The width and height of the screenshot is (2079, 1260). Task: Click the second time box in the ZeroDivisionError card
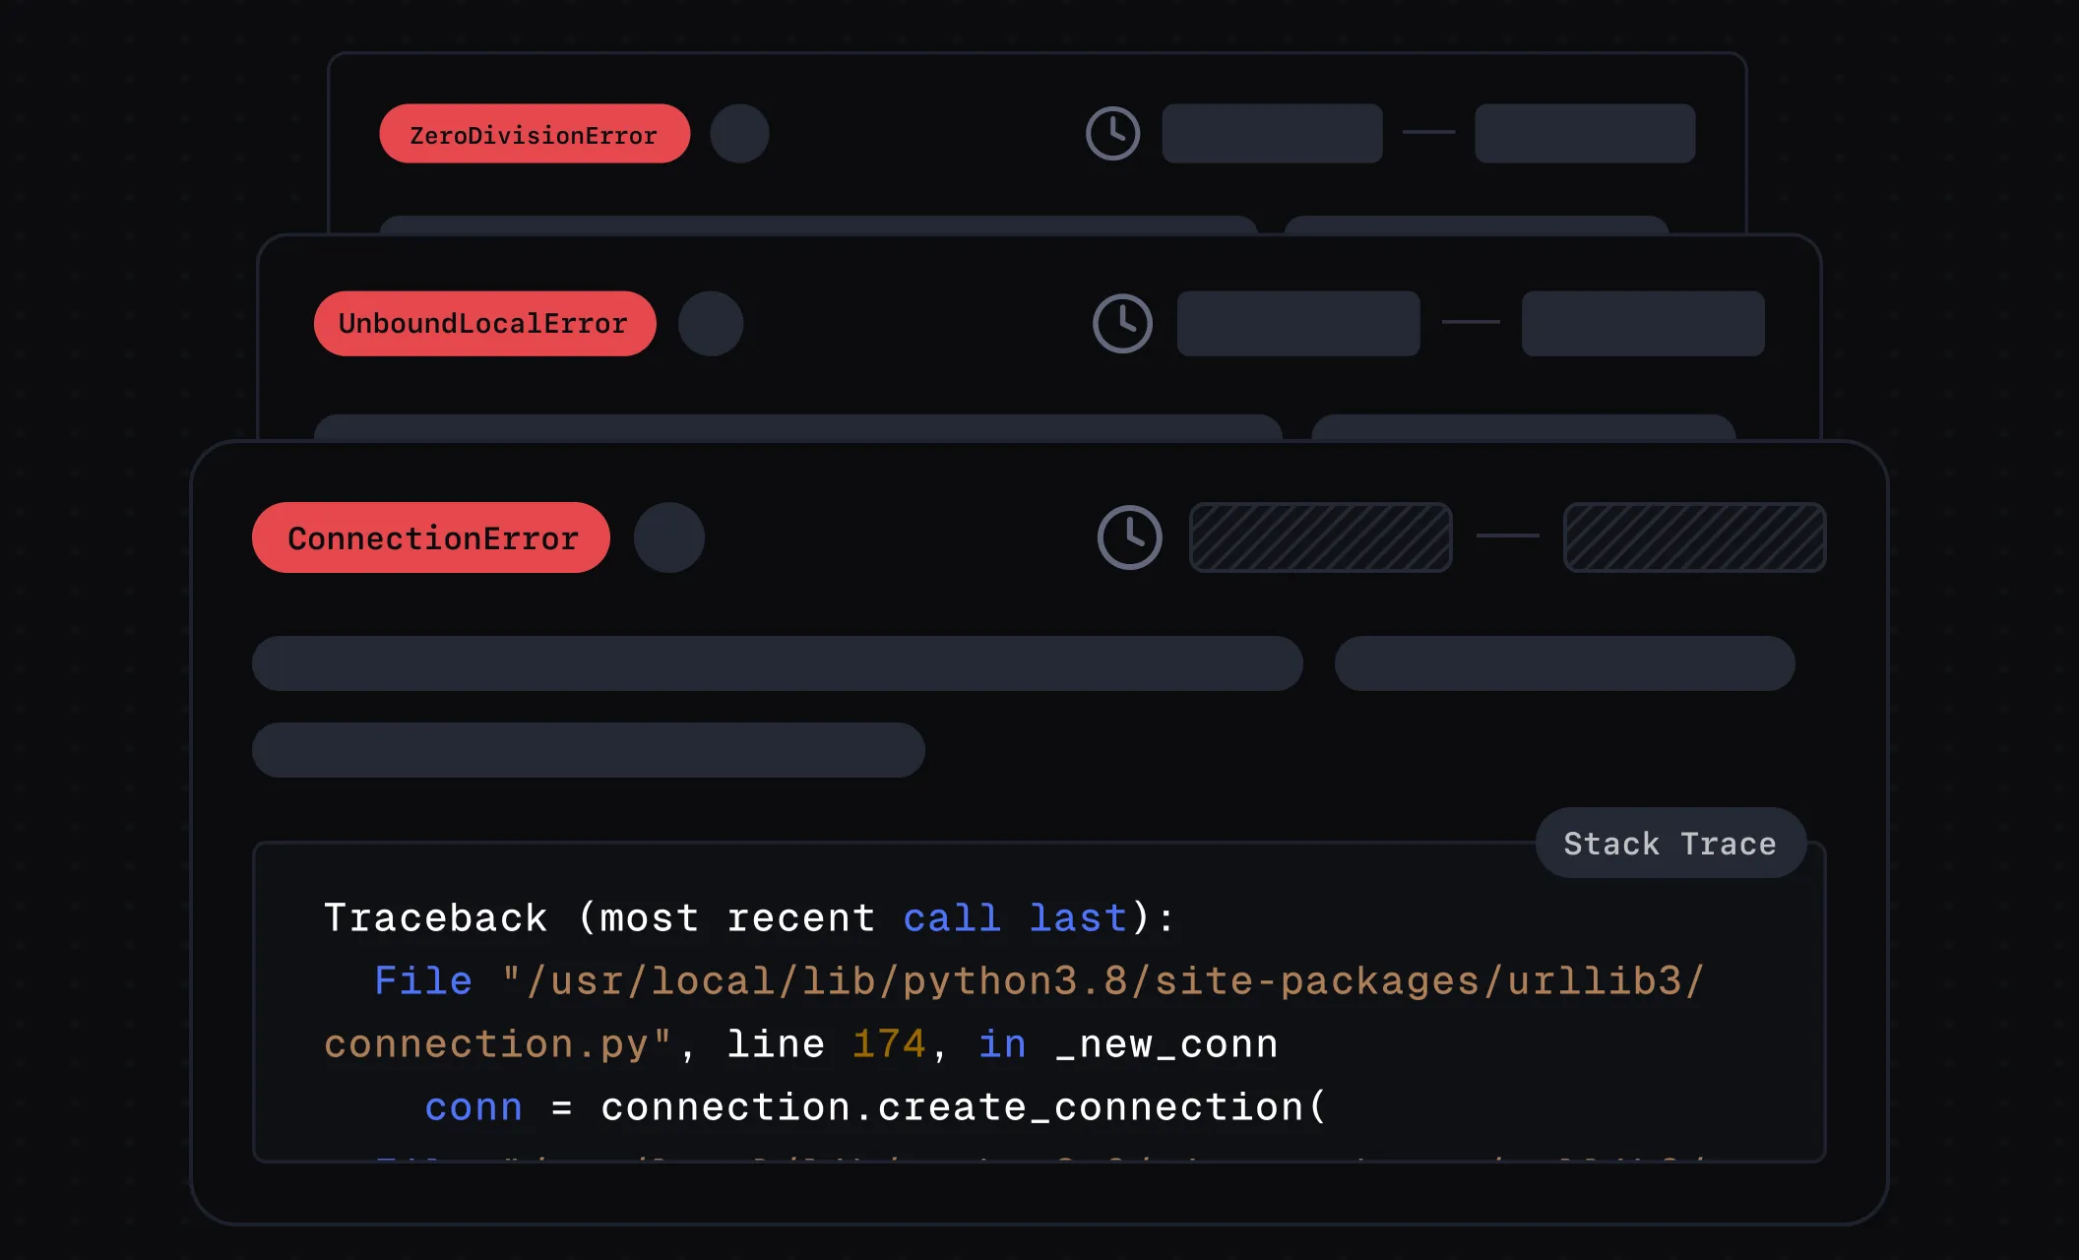coord(1584,133)
